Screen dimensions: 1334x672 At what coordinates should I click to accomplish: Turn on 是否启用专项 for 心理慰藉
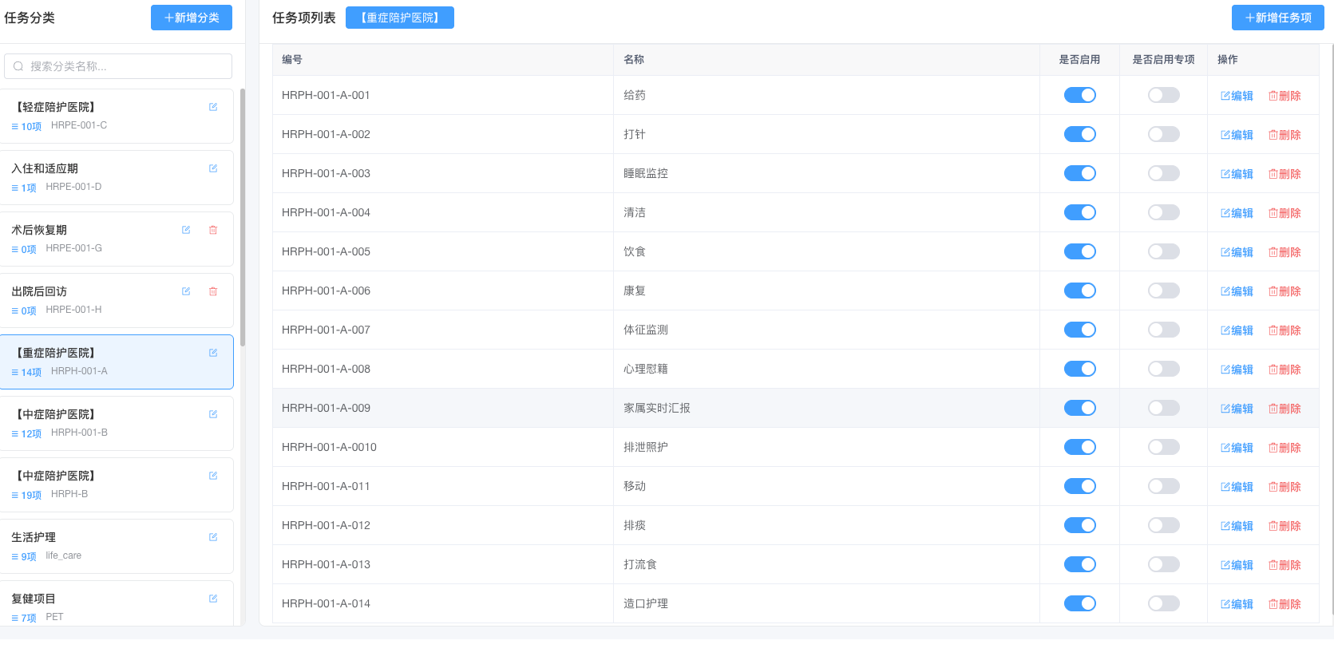click(x=1163, y=369)
